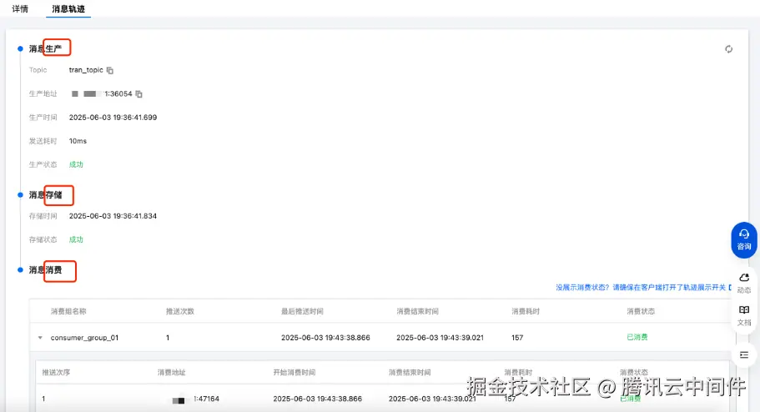Open the 动态 updates sidebar icon
The height and width of the screenshot is (412, 760).
[744, 283]
